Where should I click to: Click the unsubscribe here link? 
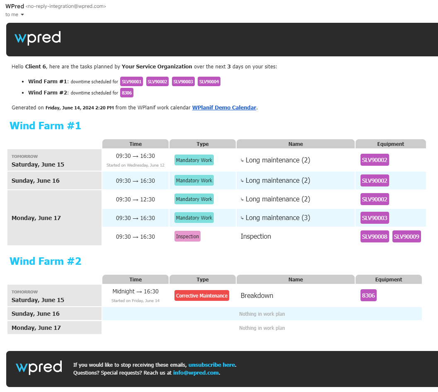click(x=212, y=365)
